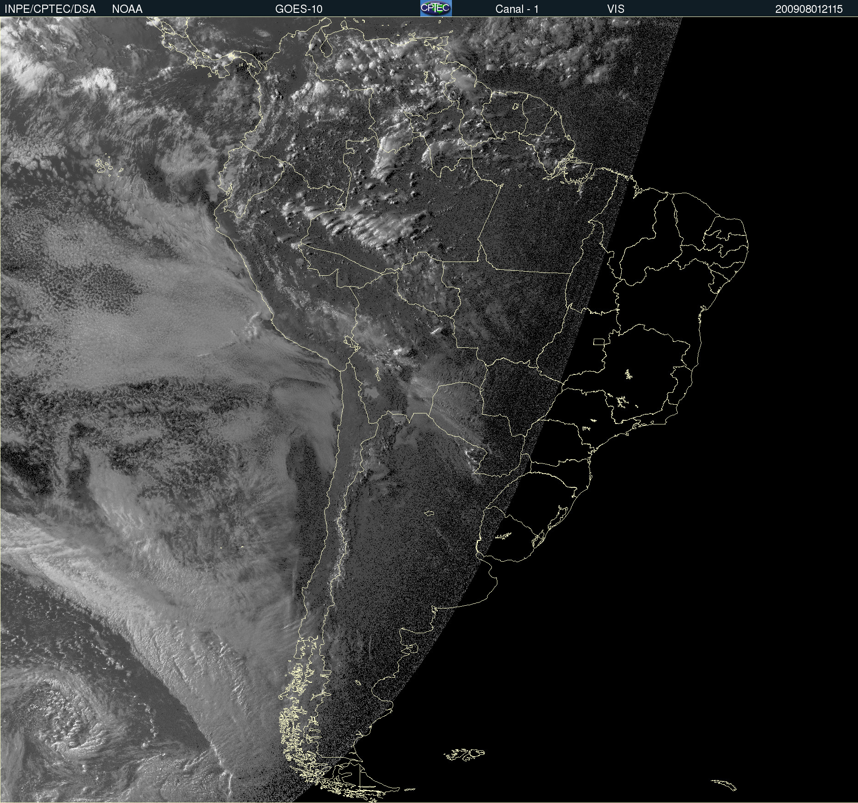Click the GOES-10 satellite label
This screenshot has width=858, height=803.
[299, 9]
